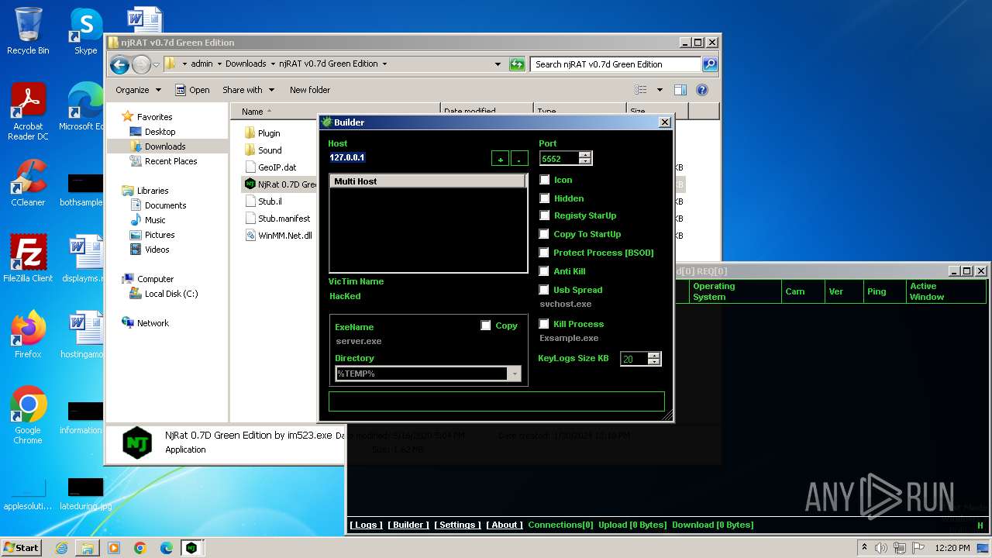Open CCleaner desktop icon
Screen dimensions: 992x558
[28, 183]
